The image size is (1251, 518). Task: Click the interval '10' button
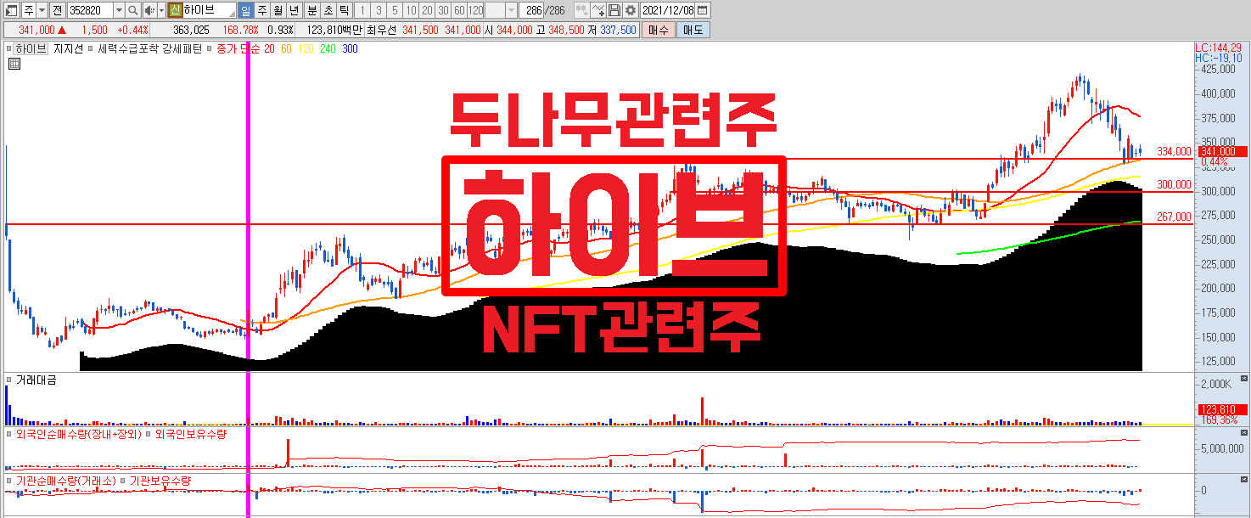[411, 10]
